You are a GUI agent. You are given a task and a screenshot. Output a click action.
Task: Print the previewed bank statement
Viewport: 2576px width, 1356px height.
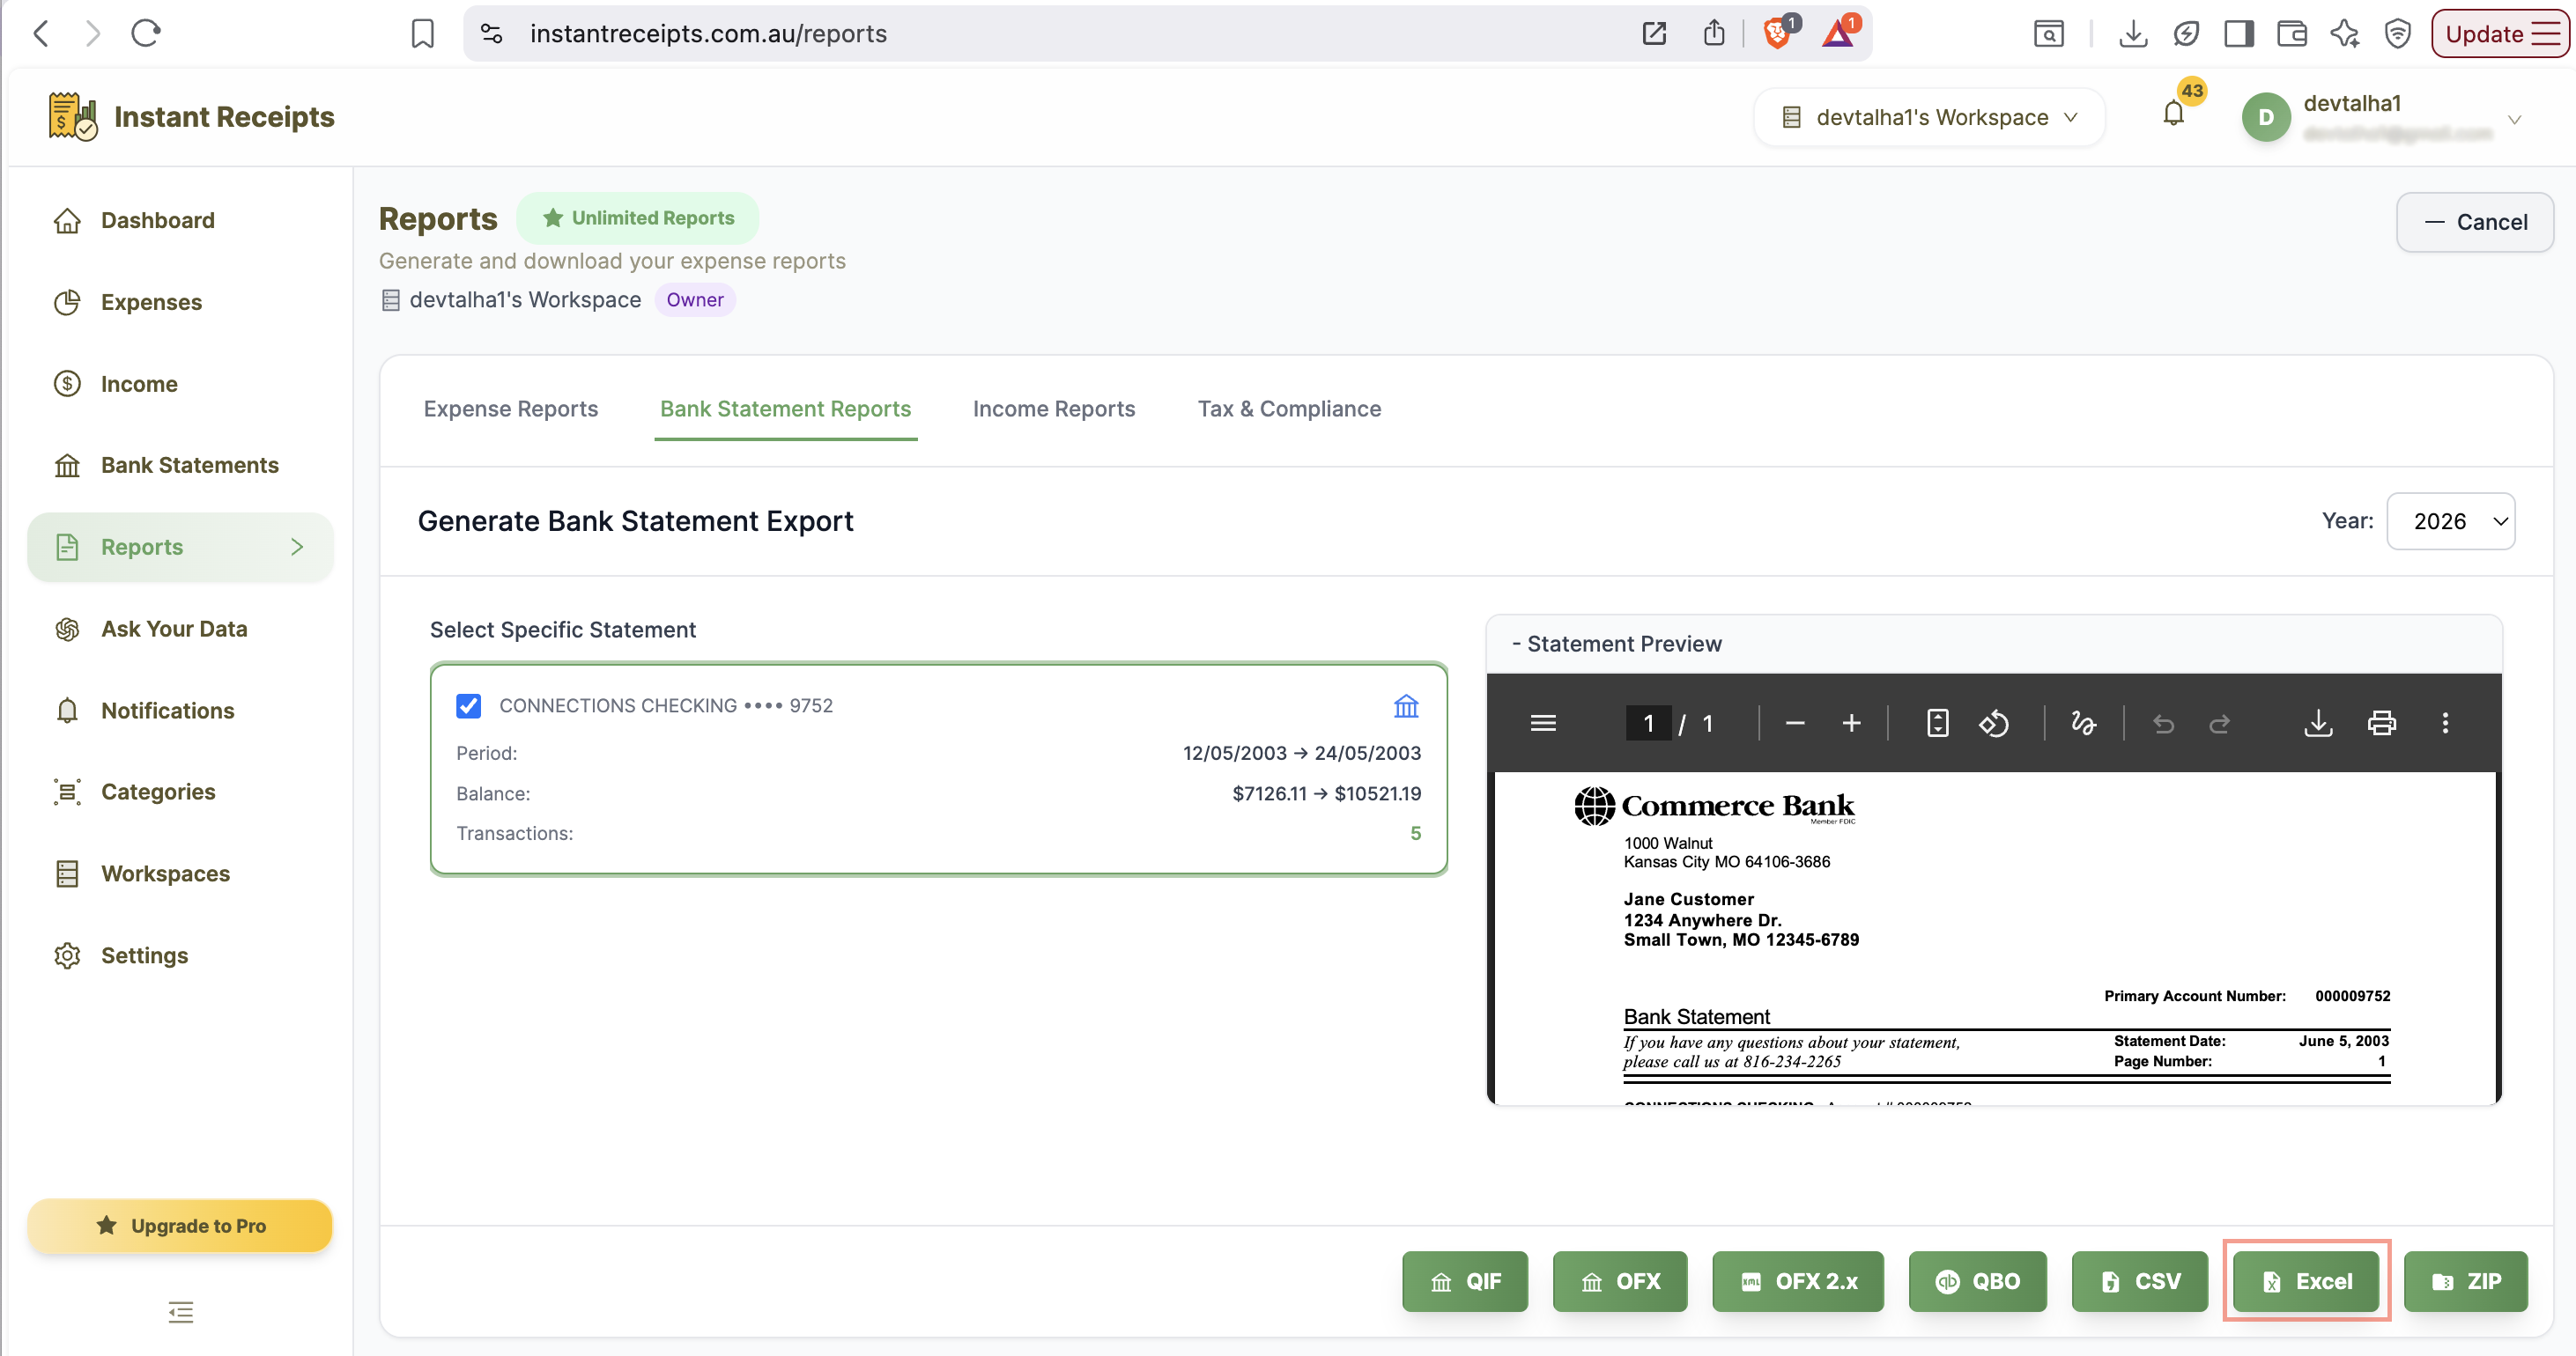click(x=2382, y=723)
